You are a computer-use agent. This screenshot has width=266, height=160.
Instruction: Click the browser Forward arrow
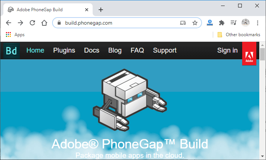tap(20, 23)
